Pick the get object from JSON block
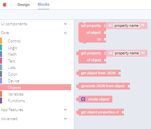Image resolution: width=151 pixels, height=129 pixels. pyautogui.click(x=98, y=73)
